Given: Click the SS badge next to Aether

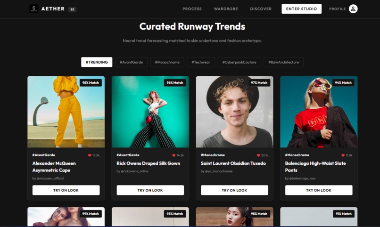Looking at the screenshot, I should coord(72,9).
